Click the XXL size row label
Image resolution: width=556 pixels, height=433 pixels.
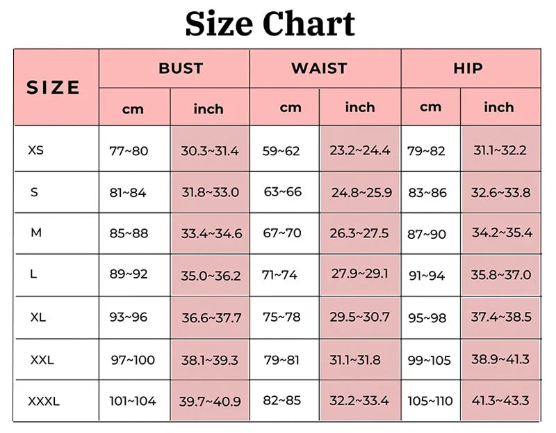42,360
